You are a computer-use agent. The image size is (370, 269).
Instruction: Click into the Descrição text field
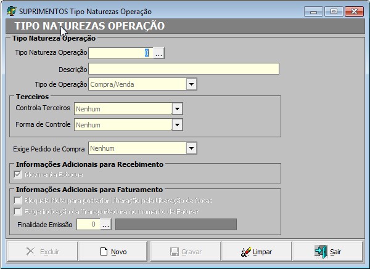click(184, 69)
